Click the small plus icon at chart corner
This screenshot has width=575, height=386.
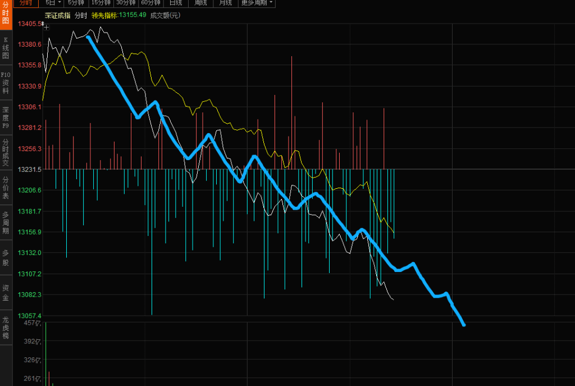point(46,27)
